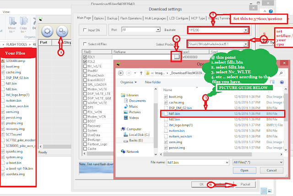Select oem.img in Open dialog list

(173, 142)
